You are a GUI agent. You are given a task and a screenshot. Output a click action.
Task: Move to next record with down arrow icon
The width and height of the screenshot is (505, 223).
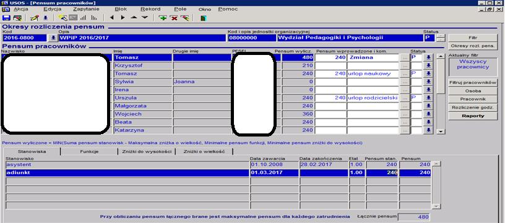145,18
